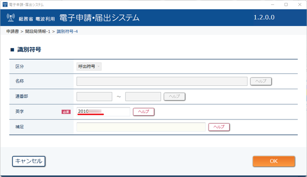Click the antenna logo in the header

click(11, 17)
